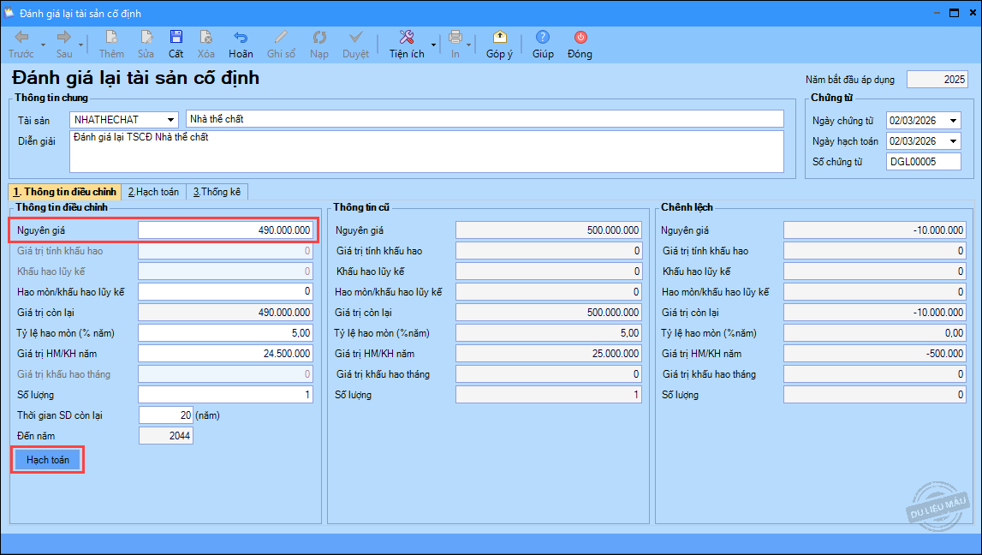Click the Góp ý feedback icon

(x=499, y=38)
